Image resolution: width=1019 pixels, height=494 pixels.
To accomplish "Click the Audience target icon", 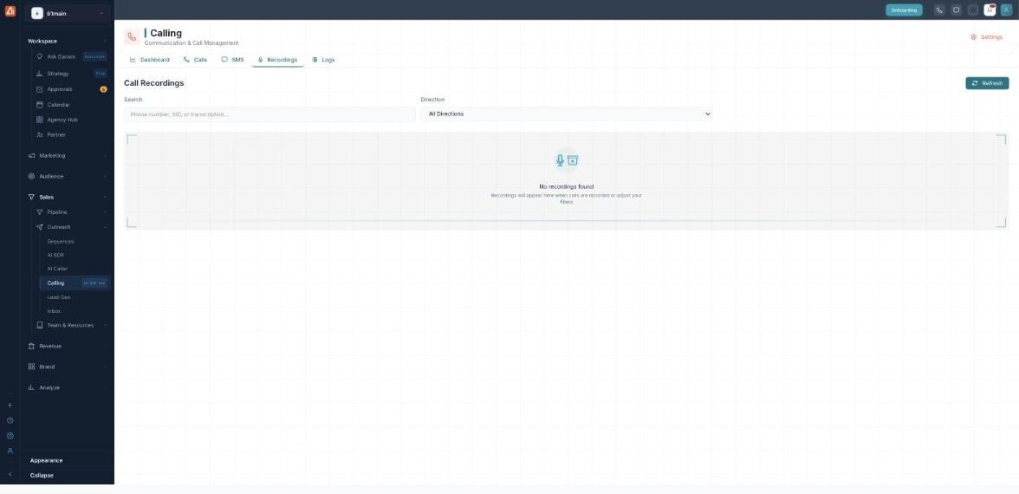I will [x=31, y=176].
